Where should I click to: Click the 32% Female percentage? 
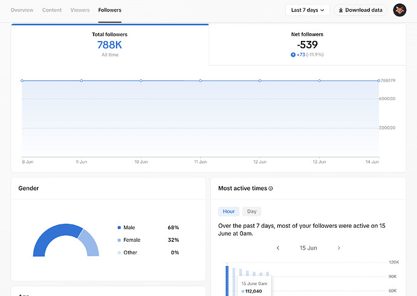173,240
